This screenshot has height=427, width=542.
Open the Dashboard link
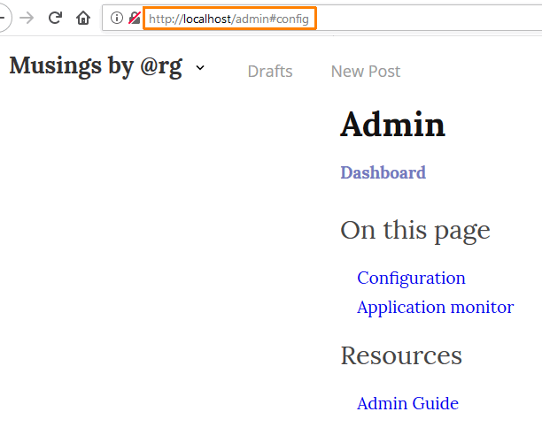click(383, 172)
